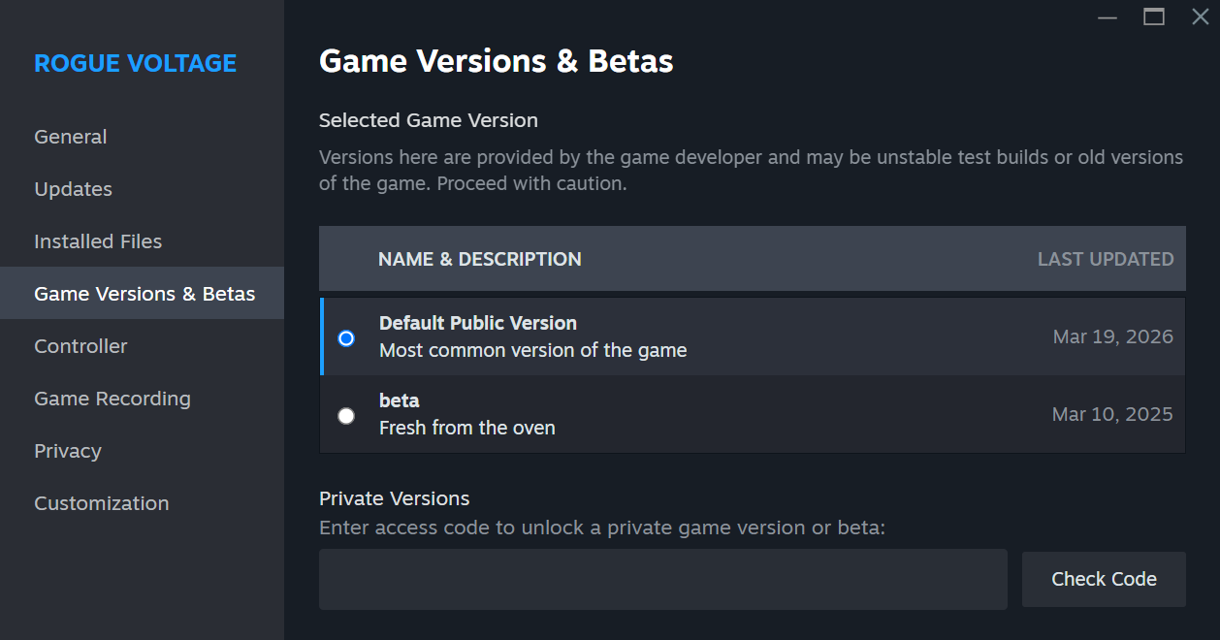Navigate to the Privacy section
This screenshot has height=640, width=1220.
[68, 451]
